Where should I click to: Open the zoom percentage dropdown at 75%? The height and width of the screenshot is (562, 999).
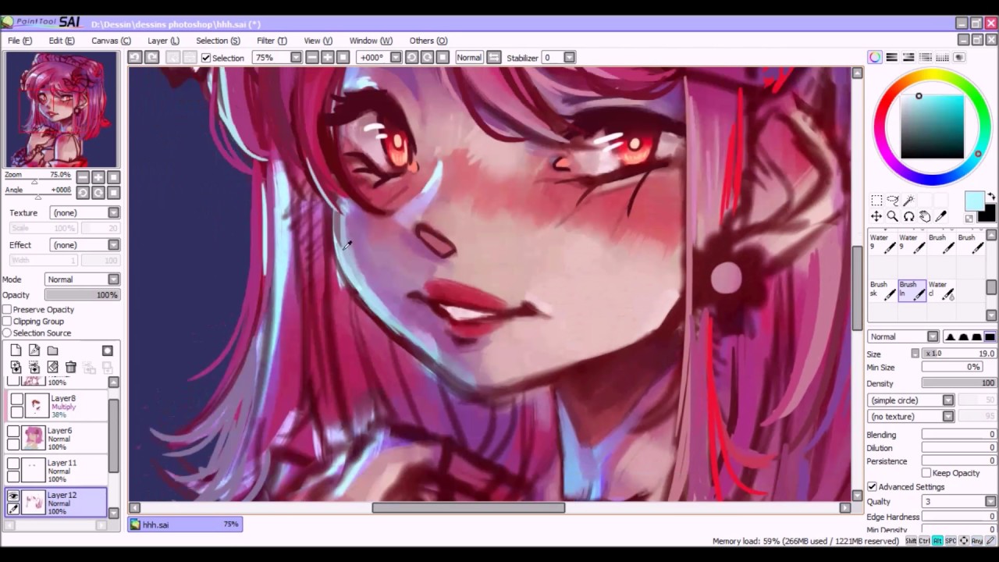tap(296, 57)
